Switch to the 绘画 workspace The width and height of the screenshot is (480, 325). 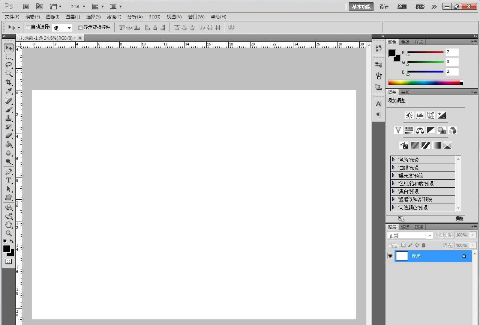[x=402, y=6]
